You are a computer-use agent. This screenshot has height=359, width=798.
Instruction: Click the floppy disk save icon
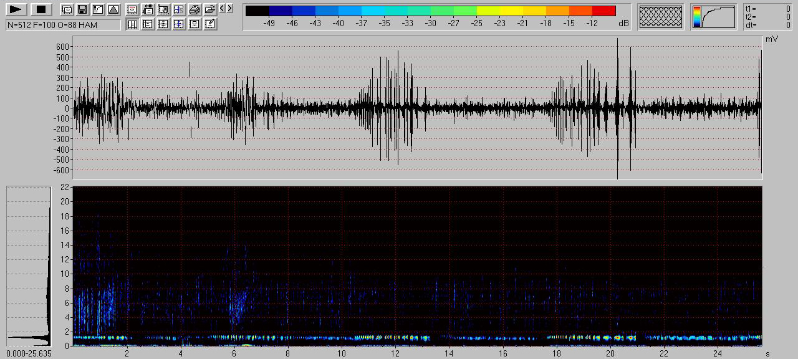click(x=82, y=9)
